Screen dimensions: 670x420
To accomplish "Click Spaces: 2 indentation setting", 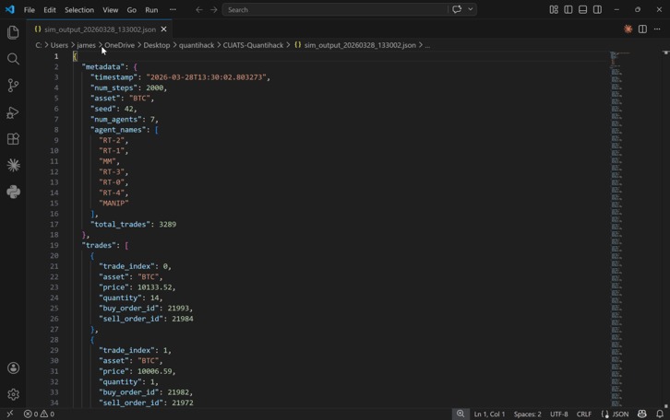I will (x=527, y=414).
